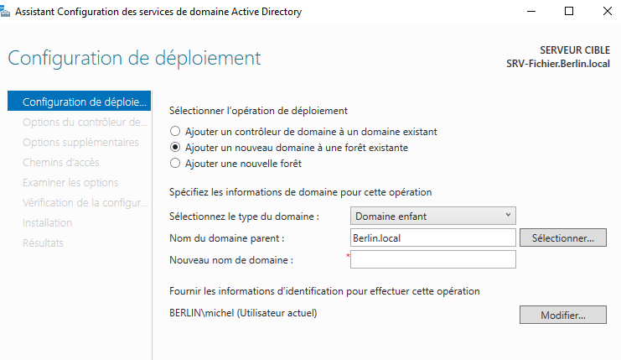Image resolution: width=621 pixels, height=360 pixels.
Task: Click 'Modifier...' to change credentials
Action: [x=561, y=316]
